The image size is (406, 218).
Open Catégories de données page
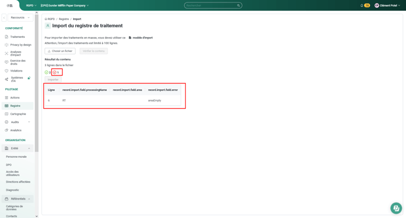15,208
